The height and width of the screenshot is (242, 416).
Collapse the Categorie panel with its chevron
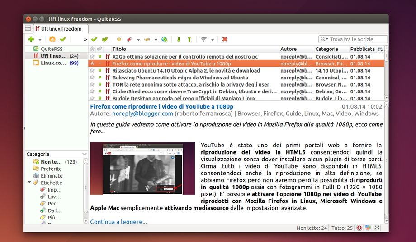[x=84, y=154]
